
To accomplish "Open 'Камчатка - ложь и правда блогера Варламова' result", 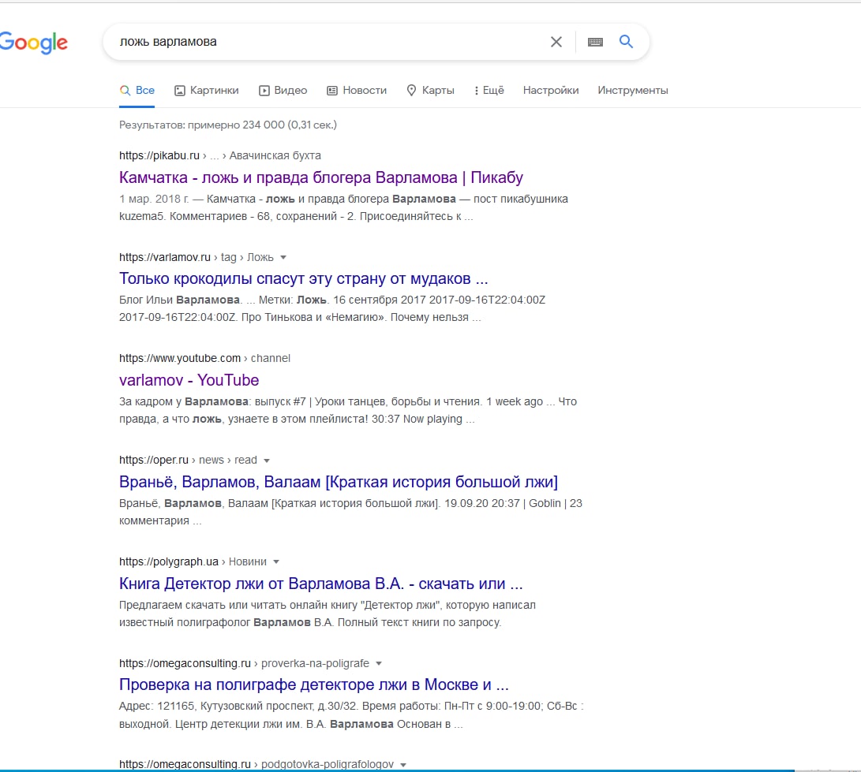I will tap(320, 177).
